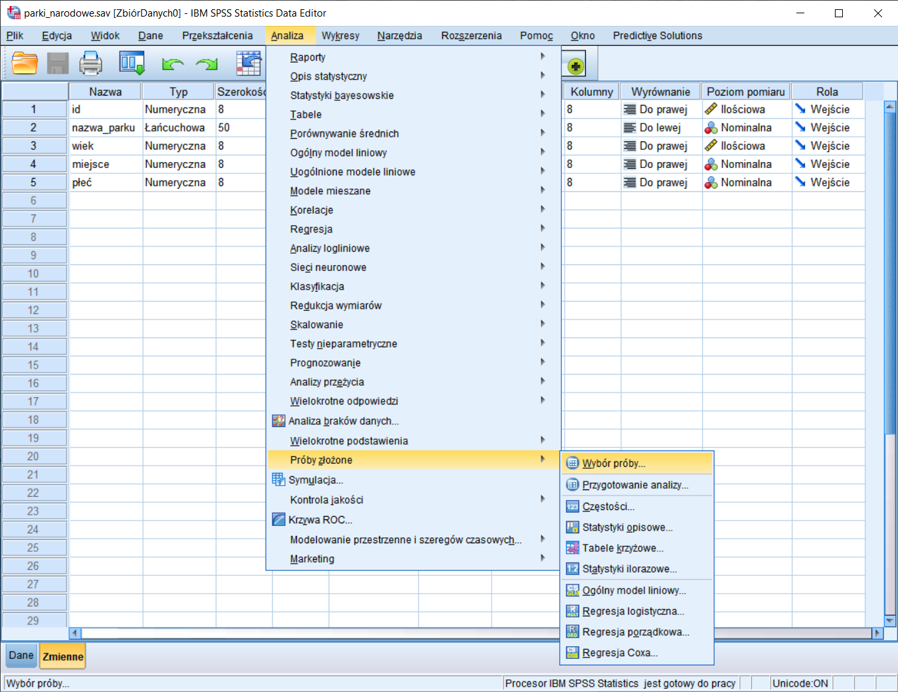This screenshot has width=898, height=692.
Task: Click the Redo green arrow icon
Action: tap(207, 64)
